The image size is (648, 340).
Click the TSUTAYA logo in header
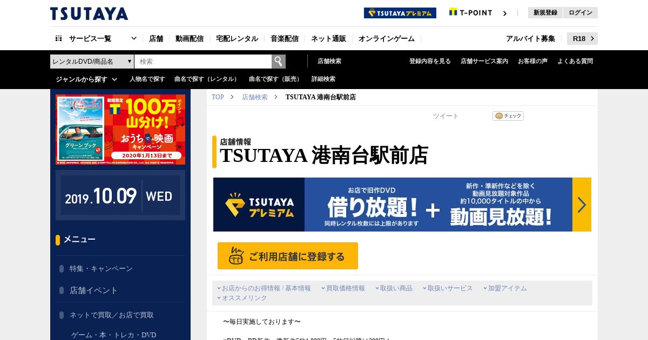click(89, 13)
